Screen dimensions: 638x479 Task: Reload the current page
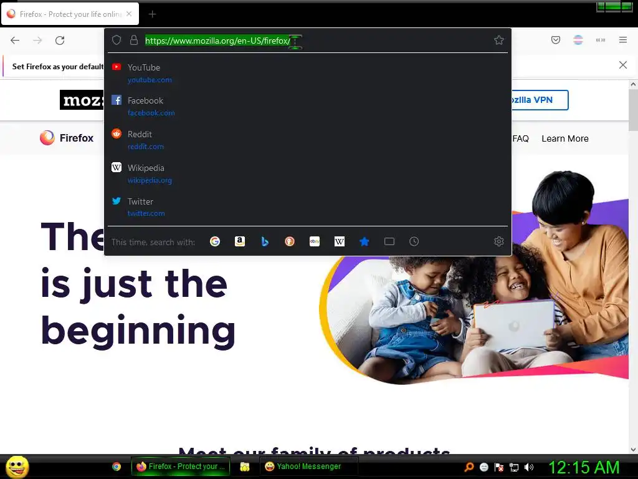point(60,41)
